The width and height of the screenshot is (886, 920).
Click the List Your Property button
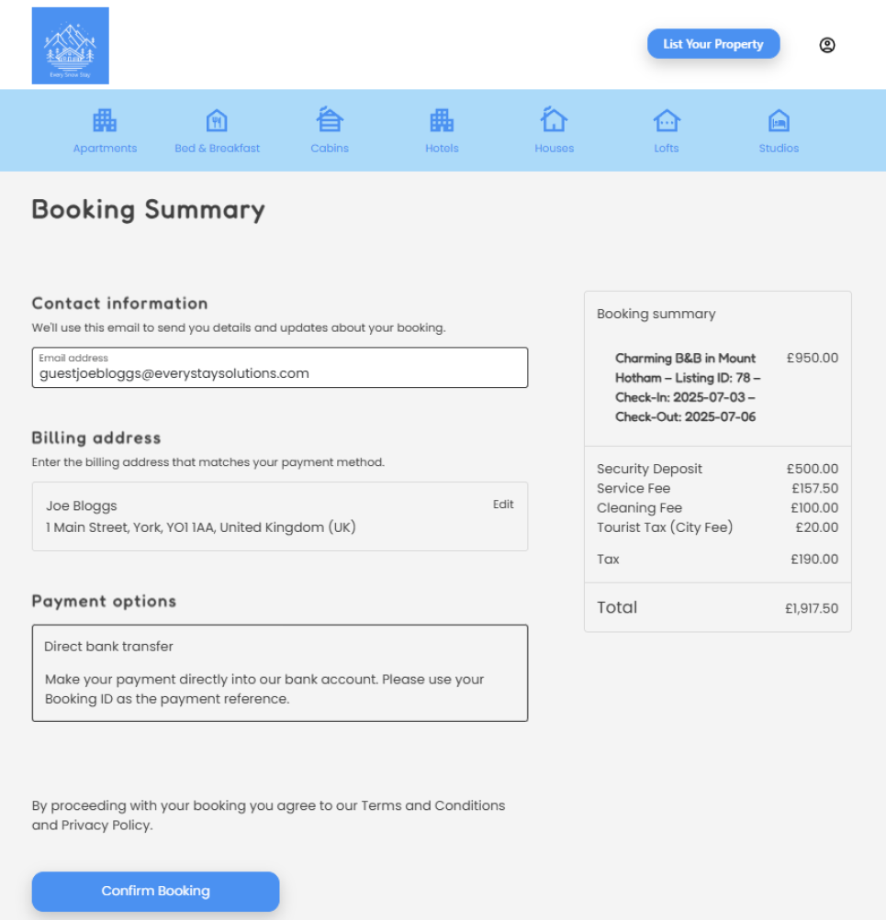(x=713, y=44)
